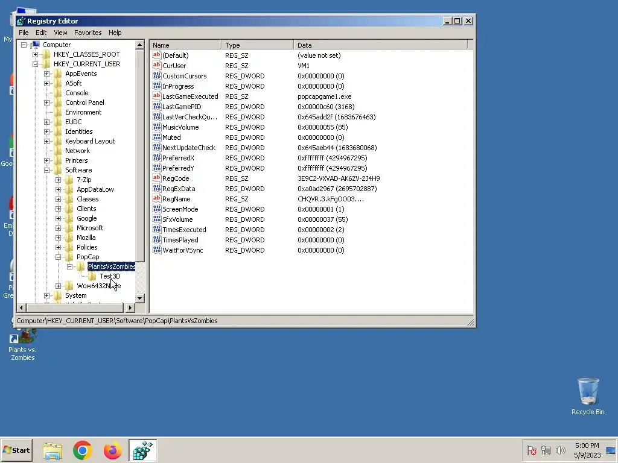Sort by the Data column header
The image size is (618, 463).
click(380, 45)
